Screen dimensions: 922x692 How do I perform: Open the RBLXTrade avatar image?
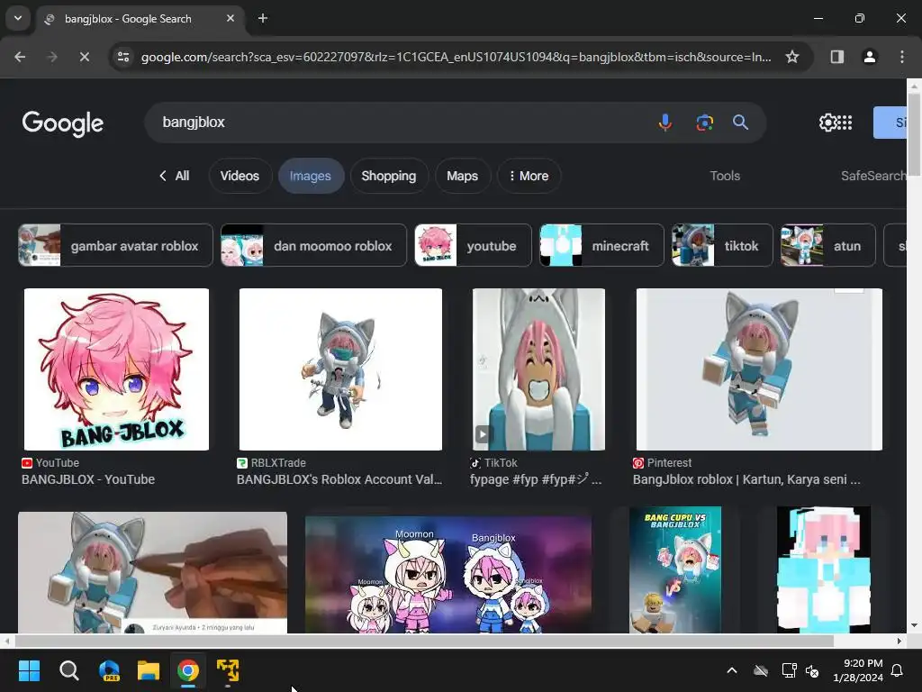coord(340,369)
